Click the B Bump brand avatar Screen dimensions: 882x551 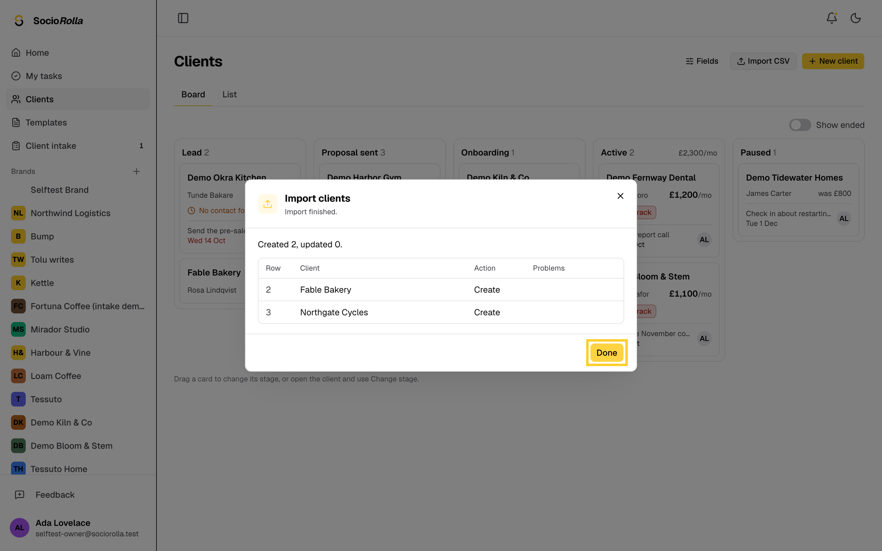click(18, 237)
